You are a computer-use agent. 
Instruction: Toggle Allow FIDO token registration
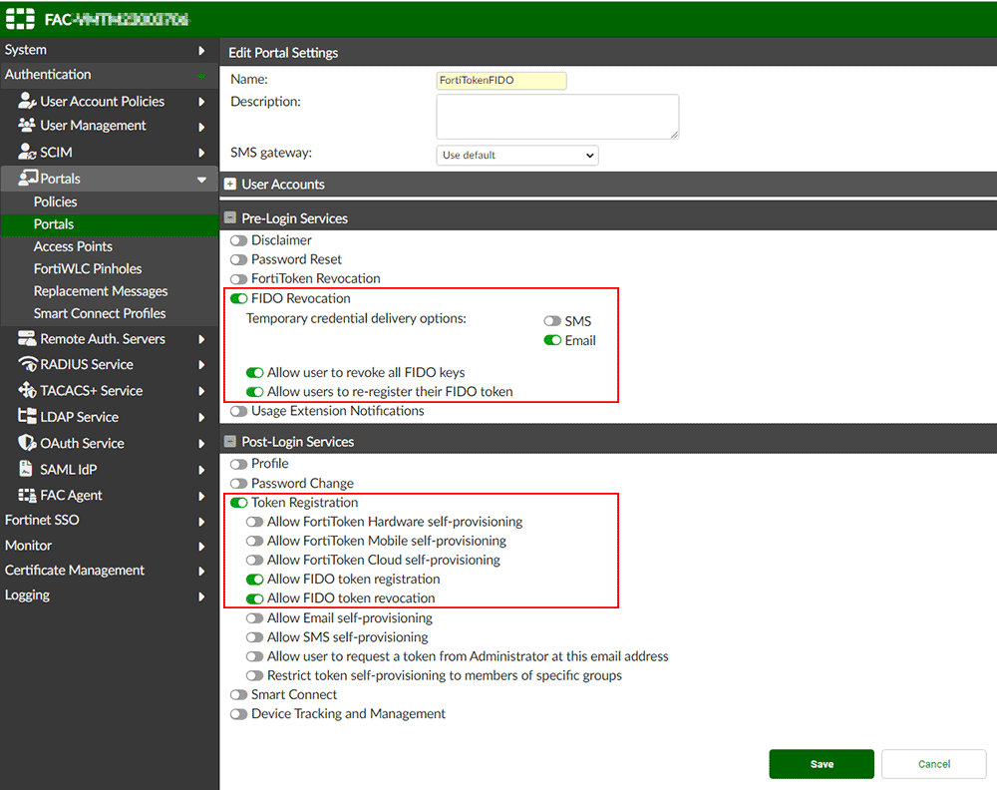click(x=254, y=579)
